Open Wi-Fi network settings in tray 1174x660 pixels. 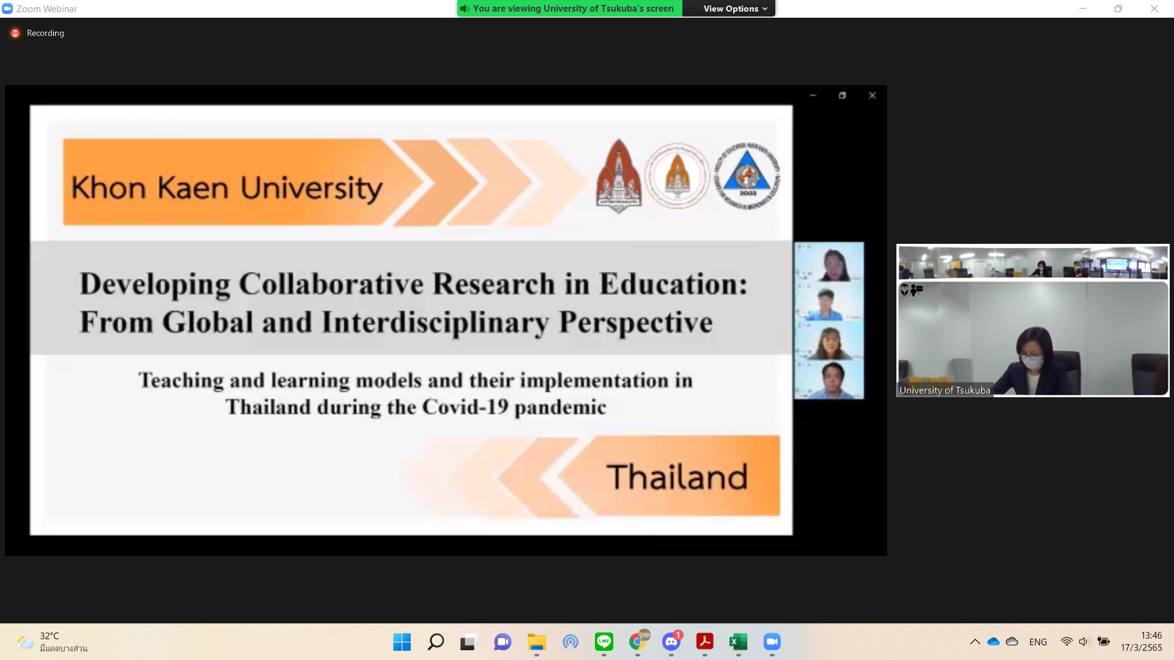(x=1066, y=642)
